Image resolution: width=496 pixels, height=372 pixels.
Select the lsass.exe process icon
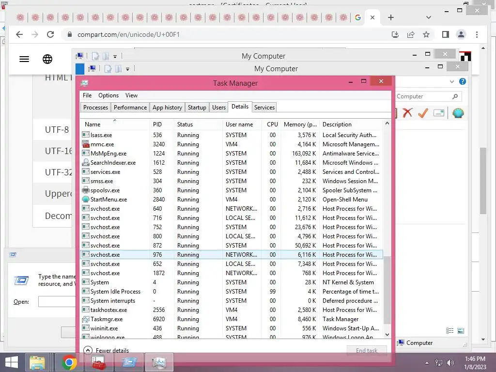coord(85,135)
